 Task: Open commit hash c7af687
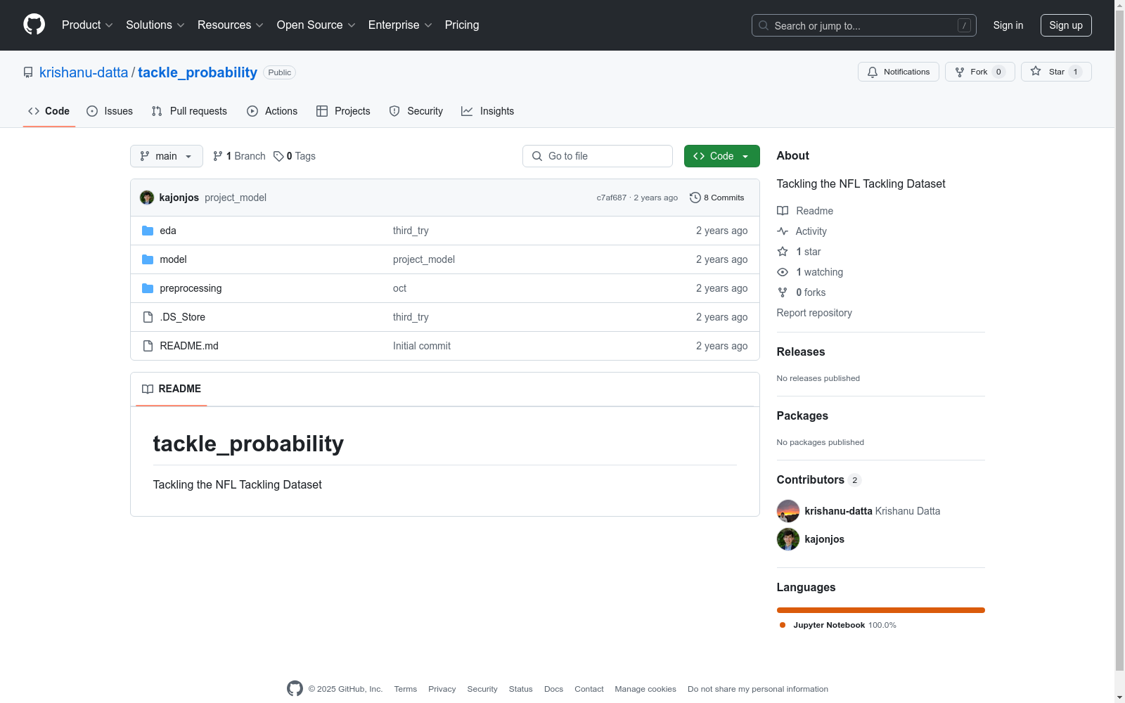pyautogui.click(x=612, y=198)
